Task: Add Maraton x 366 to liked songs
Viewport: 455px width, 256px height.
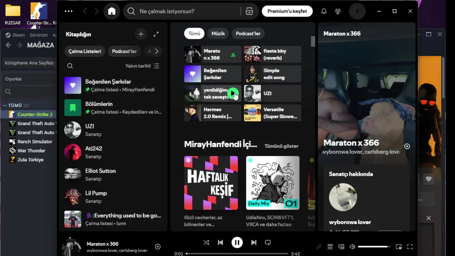Action: pos(158,247)
